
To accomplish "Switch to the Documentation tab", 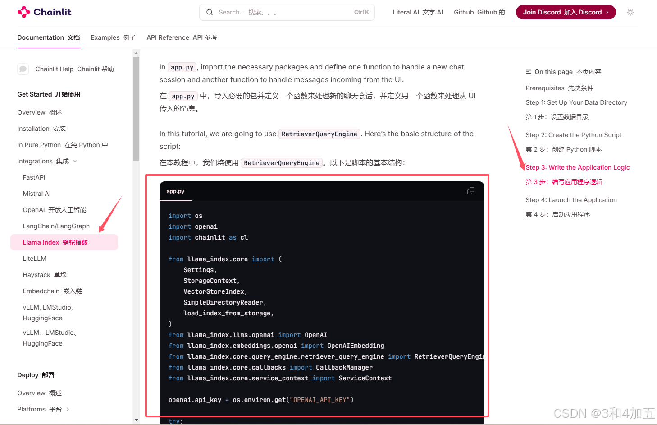I will point(49,37).
